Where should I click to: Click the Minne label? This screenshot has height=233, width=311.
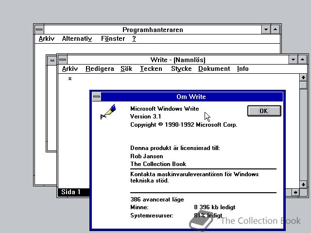(139, 207)
